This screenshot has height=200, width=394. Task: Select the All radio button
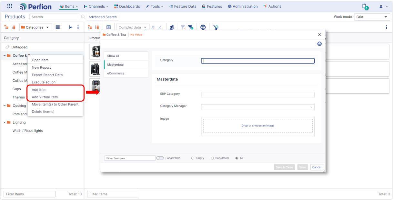click(x=237, y=158)
